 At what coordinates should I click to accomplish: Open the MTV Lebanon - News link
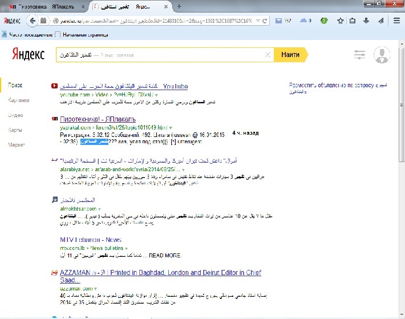point(90,240)
